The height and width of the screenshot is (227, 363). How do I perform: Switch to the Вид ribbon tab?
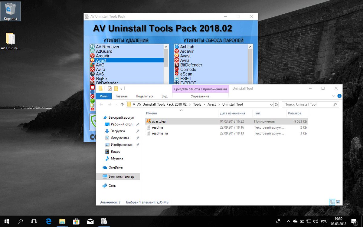[164, 96]
